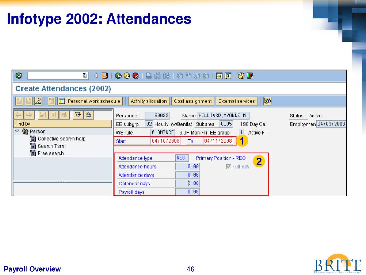Open the command field history dropdown
Image resolution: width=366 pixels, height=275 pixels.
(85, 76)
